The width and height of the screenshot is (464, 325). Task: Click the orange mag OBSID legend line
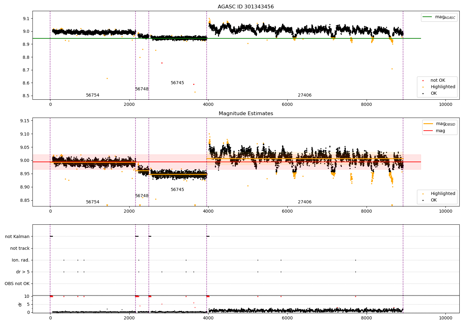[x=428, y=124]
